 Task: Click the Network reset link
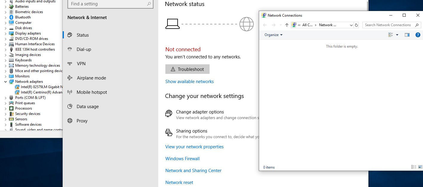(x=179, y=182)
